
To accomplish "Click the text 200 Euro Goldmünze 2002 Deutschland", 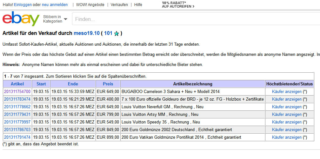I will [158, 129].
